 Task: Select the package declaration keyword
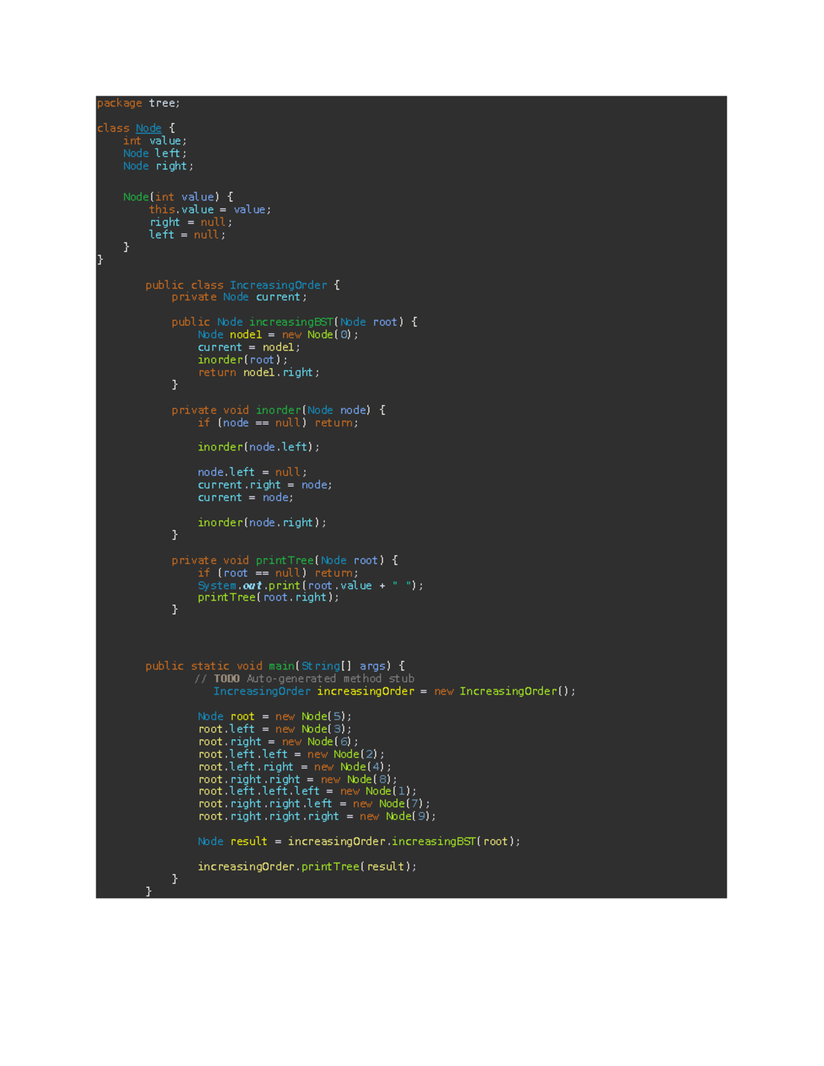(119, 103)
